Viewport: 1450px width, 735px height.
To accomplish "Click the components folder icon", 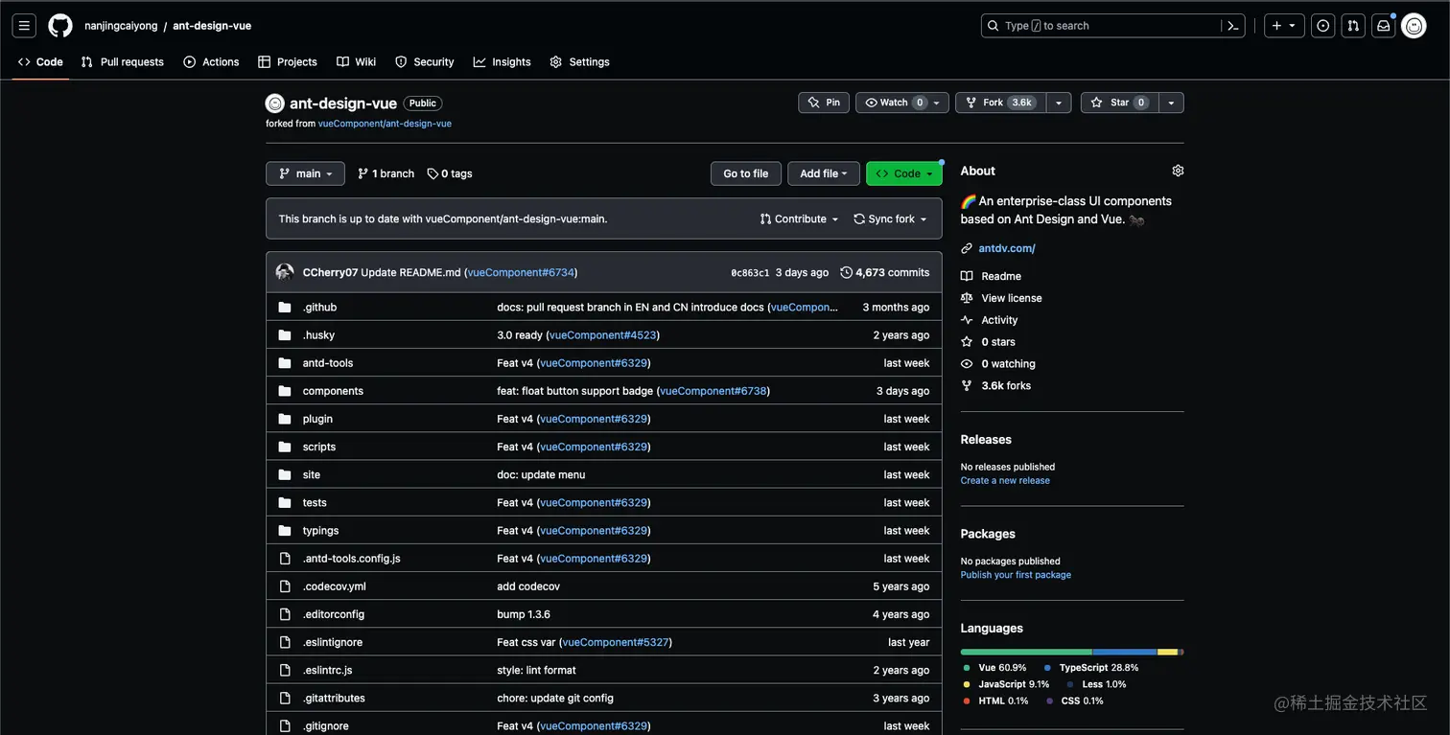I will [285, 391].
